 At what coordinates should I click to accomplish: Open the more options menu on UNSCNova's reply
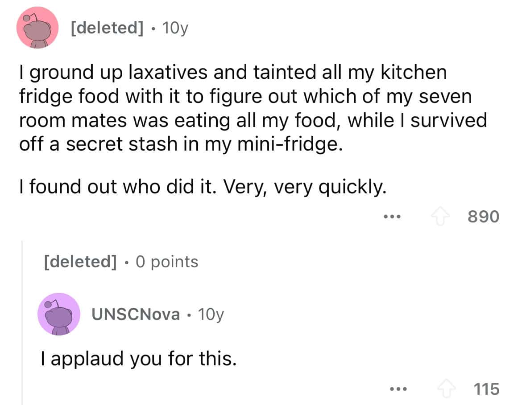pyautogui.click(x=396, y=389)
